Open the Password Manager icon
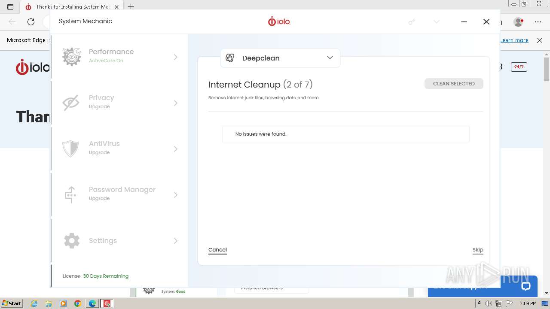 pos(70,194)
